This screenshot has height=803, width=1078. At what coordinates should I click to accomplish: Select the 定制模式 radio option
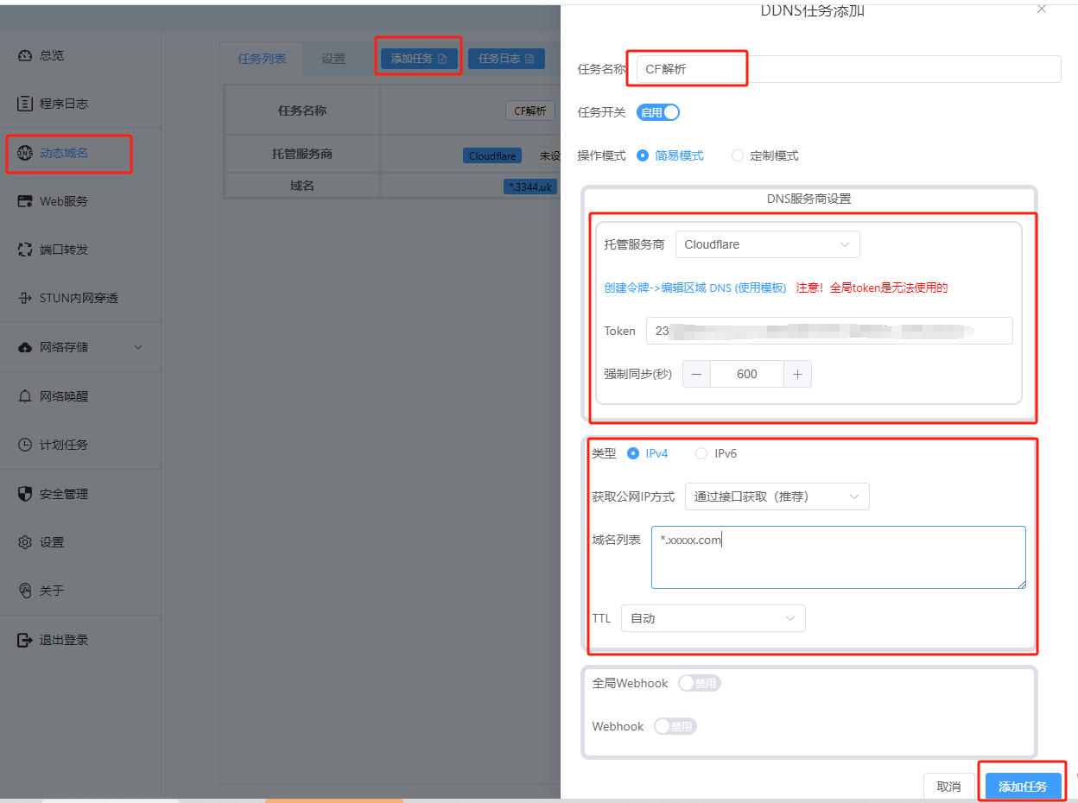pos(738,155)
